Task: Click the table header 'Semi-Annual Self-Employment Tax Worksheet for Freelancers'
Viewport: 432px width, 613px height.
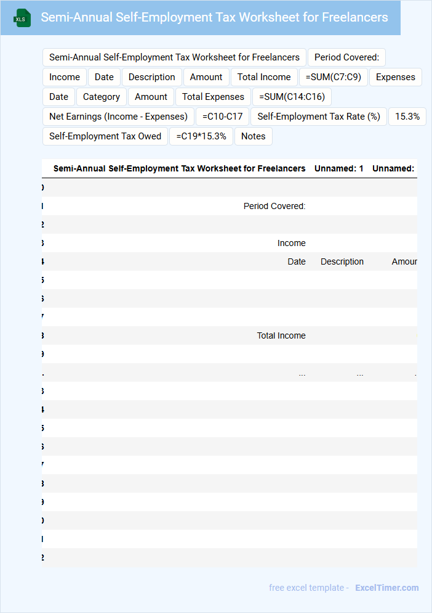Action: [180, 168]
